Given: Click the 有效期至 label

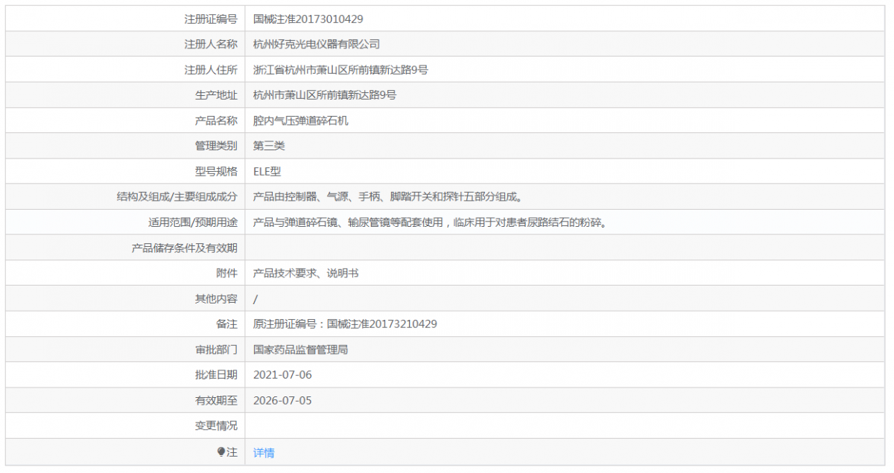Looking at the screenshot, I should point(216,400).
